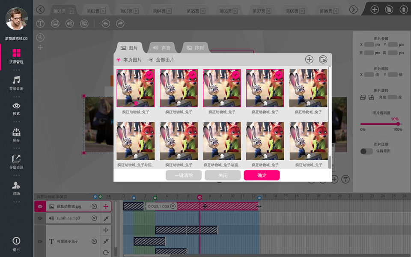Click the first 疯狂动物城_兔子与狐... thumbnail
This screenshot has height=257, width=411.
click(x=136, y=141)
